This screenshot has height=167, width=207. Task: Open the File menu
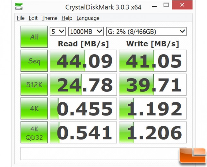(x=21, y=18)
